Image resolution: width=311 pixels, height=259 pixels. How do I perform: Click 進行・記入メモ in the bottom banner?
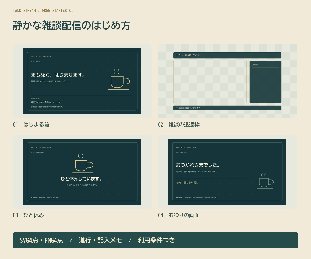(101, 240)
